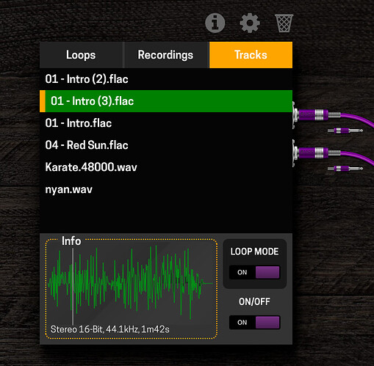374x366 pixels.
Task: Click the Stereo 16-Bit, 44.1kHz info text
Action: [110, 329]
